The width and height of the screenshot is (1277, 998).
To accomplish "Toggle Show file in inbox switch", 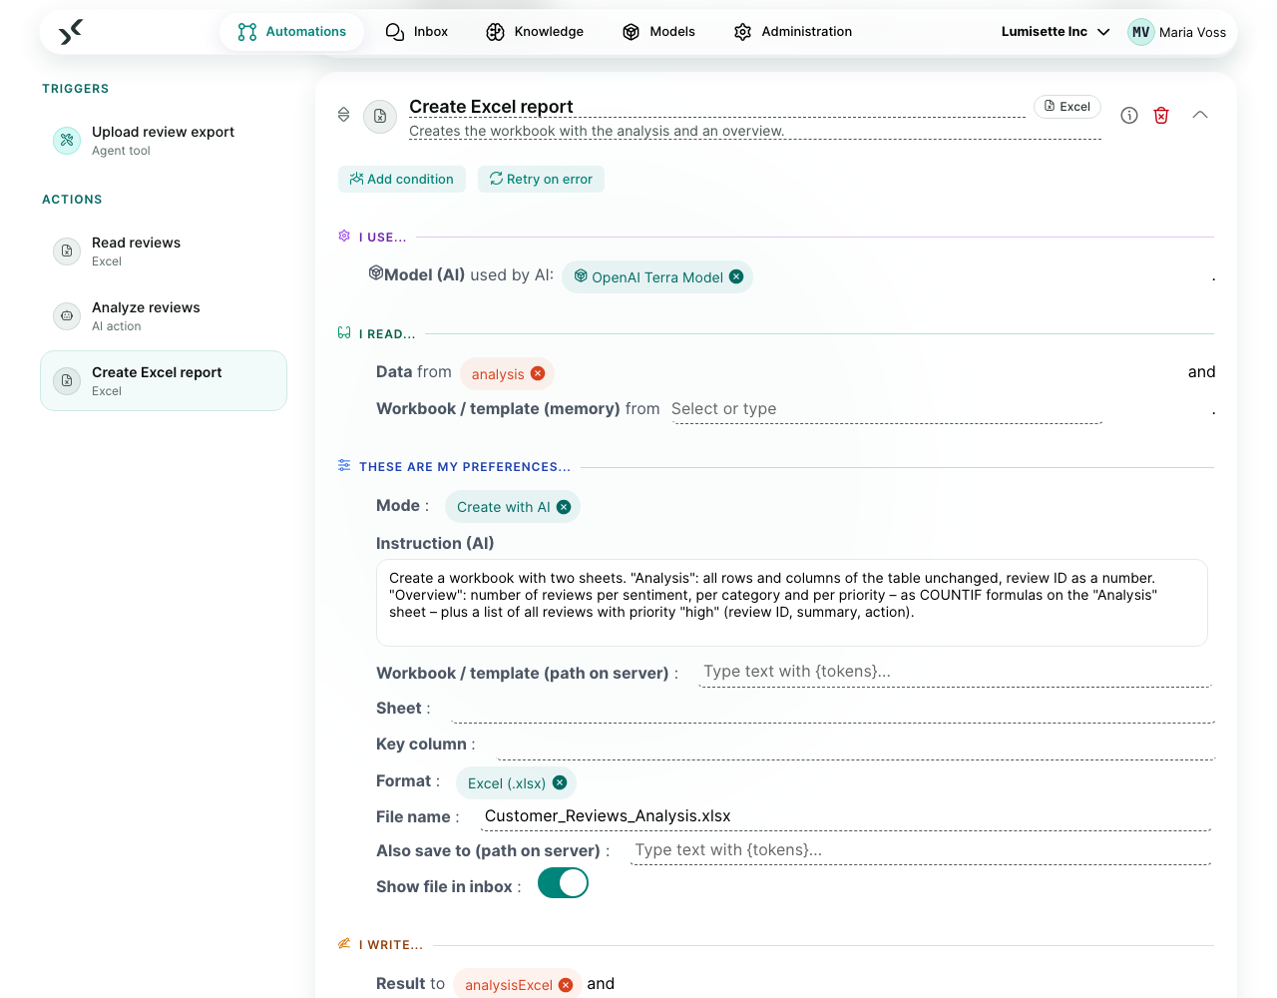I will tap(563, 883).
